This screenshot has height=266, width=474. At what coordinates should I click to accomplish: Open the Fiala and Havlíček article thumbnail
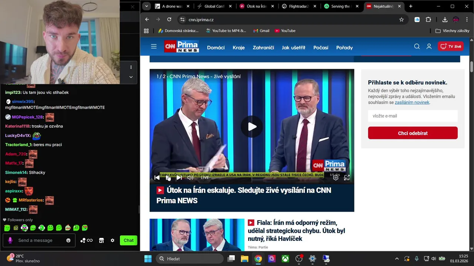pos(197,235)
